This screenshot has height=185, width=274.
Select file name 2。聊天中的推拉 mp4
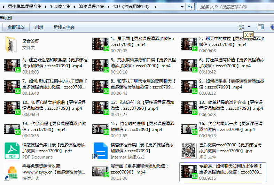coord(232,41)
